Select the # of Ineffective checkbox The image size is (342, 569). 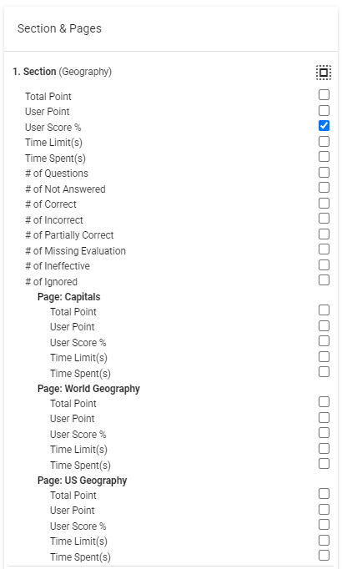coord(324,265)
